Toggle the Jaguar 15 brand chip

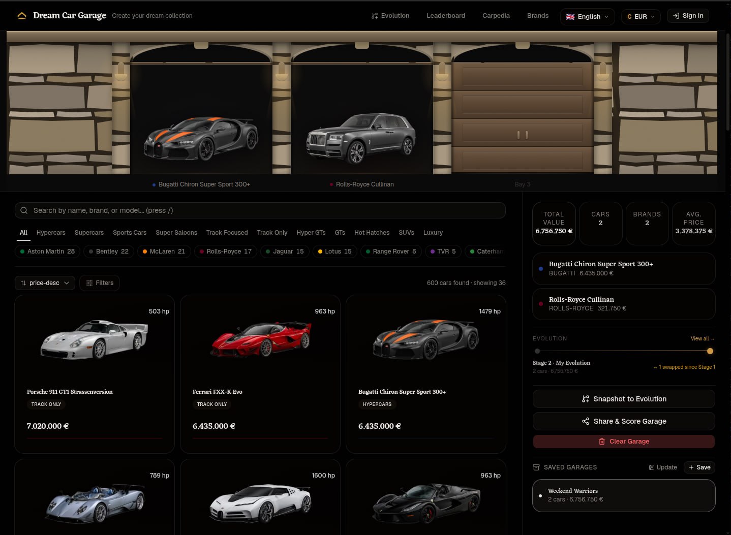tap(285, 251)
